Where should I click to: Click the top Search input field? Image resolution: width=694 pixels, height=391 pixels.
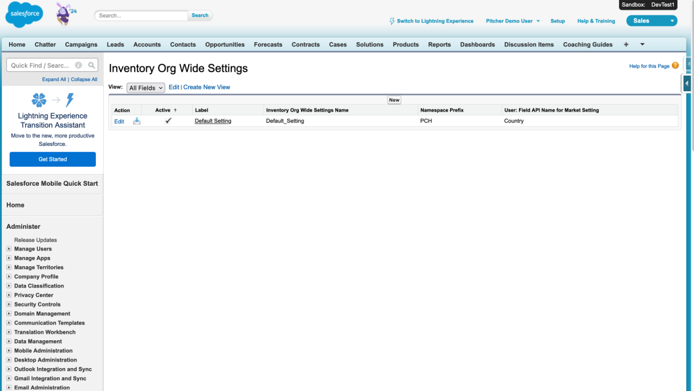pos(141,15)
